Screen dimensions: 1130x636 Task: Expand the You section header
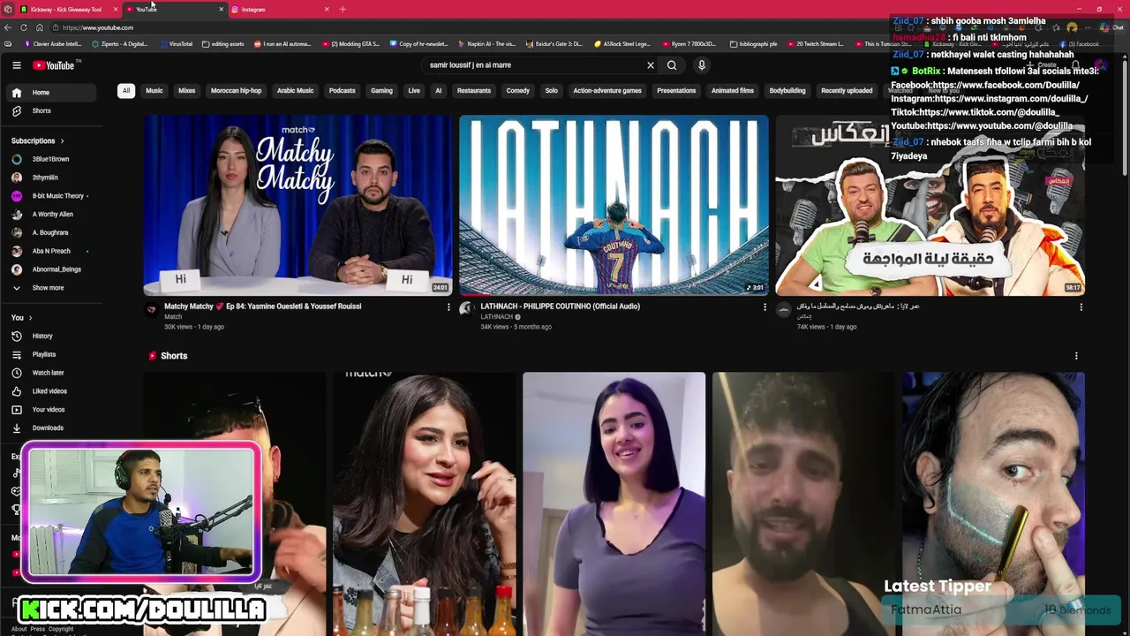(x=22, y=317)
